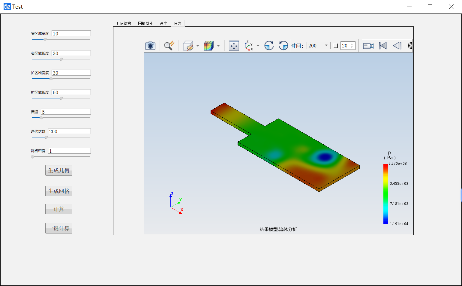This screenshot has width=462, height=286.
Task: Click the 扩区域宽度 input field
Action: (x=71, y=73)
